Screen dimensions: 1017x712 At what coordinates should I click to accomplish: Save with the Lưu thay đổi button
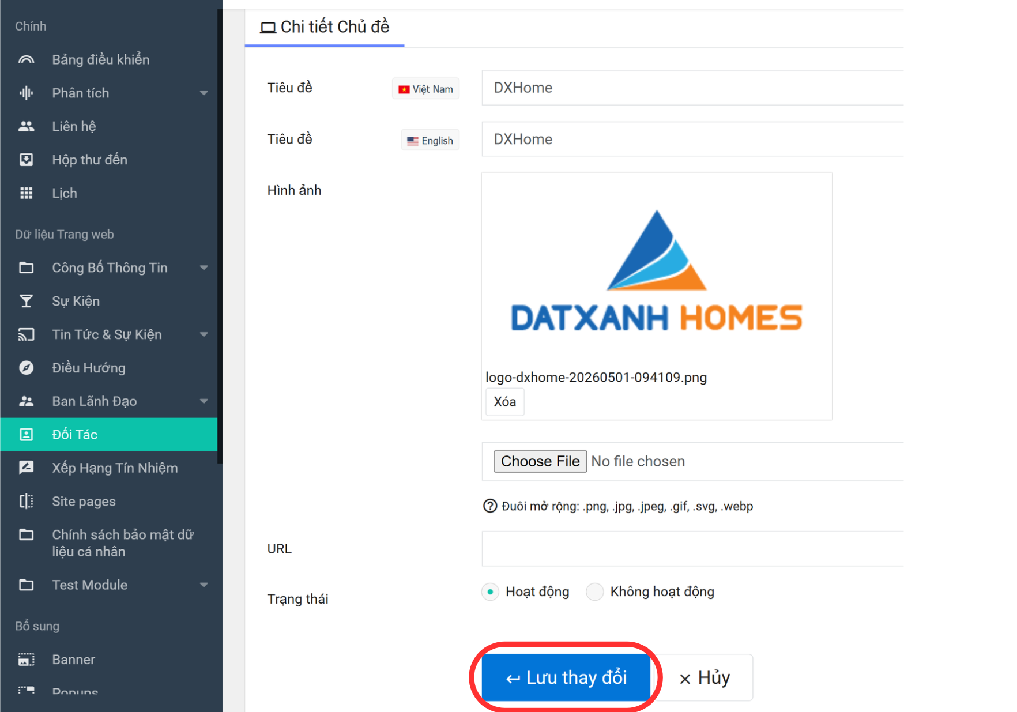[566, 677]
